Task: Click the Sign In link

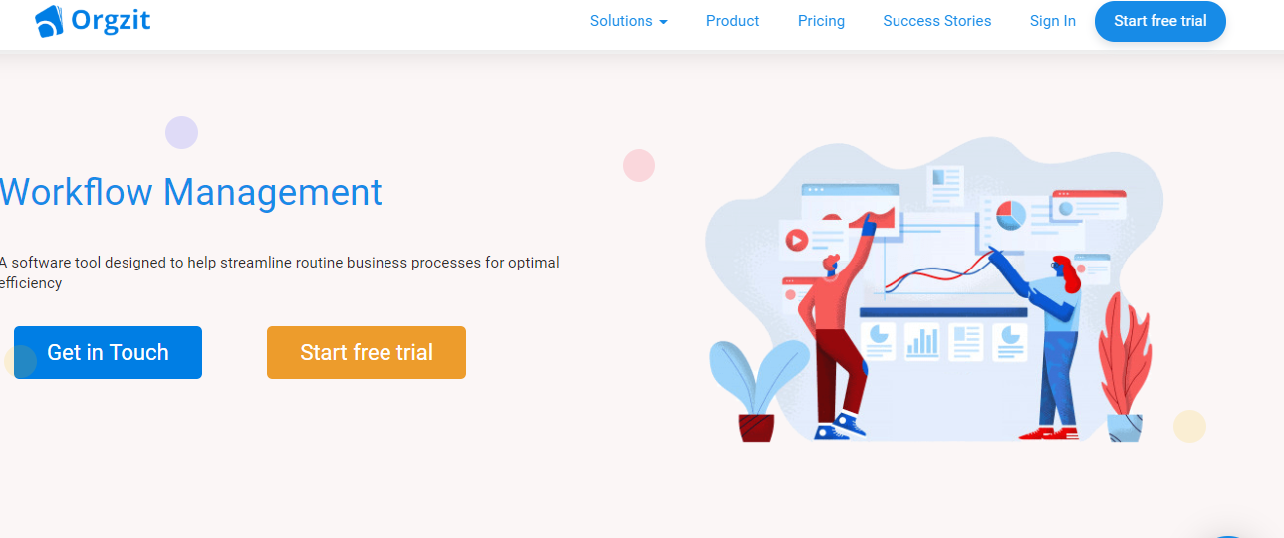Action: (1053, 21)
